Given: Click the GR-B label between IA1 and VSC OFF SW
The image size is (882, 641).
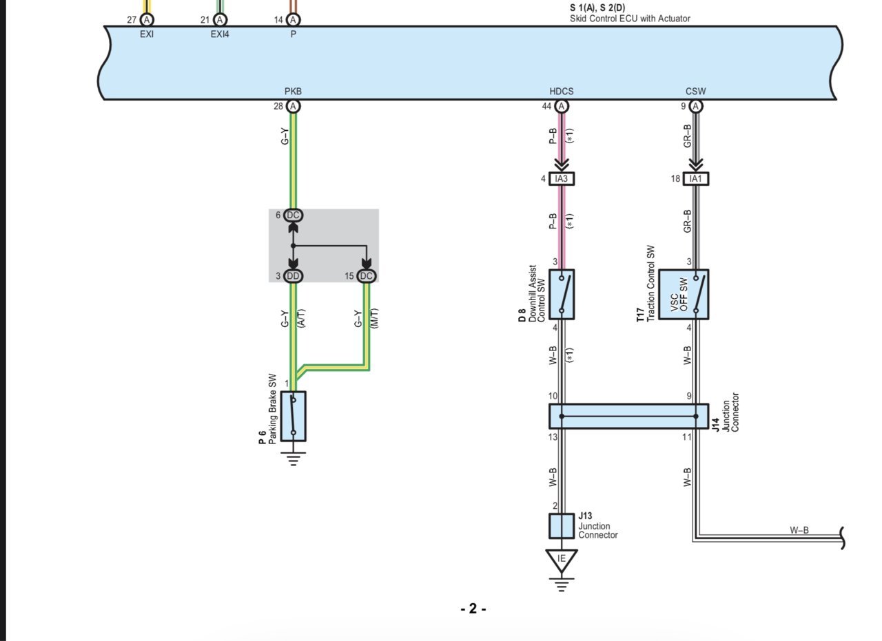Looking at the screenshot, I should [688, 221].
